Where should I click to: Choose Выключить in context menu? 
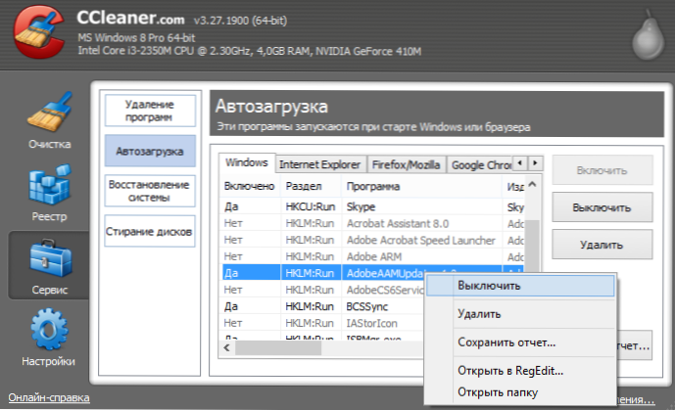coord(520,286)
